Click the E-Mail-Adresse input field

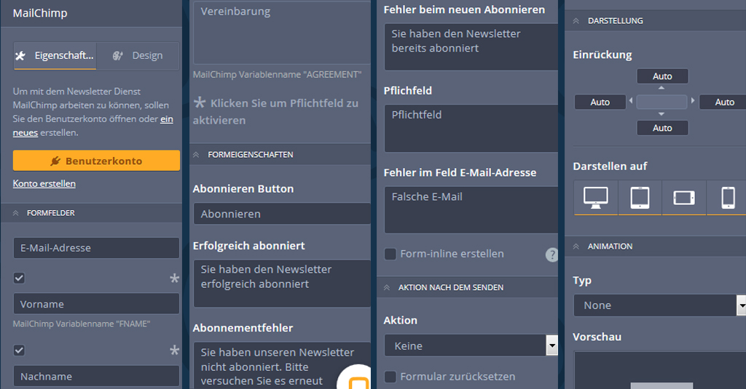[x=96, y=248]
